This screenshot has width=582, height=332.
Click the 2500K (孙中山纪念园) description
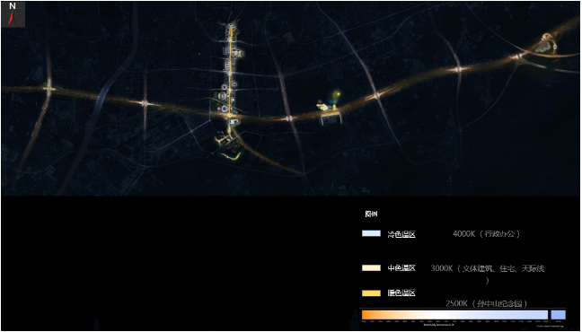487,303
